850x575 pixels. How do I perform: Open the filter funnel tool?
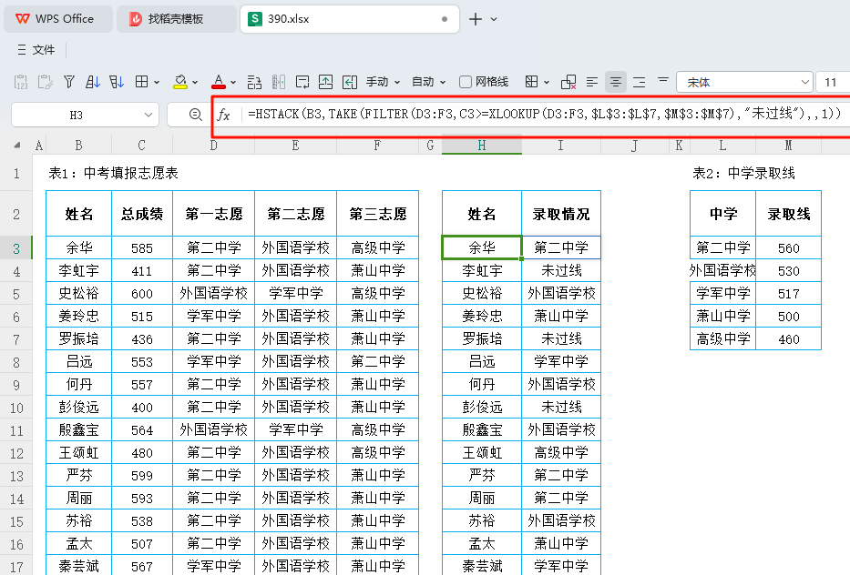click(x=69, y=82)
